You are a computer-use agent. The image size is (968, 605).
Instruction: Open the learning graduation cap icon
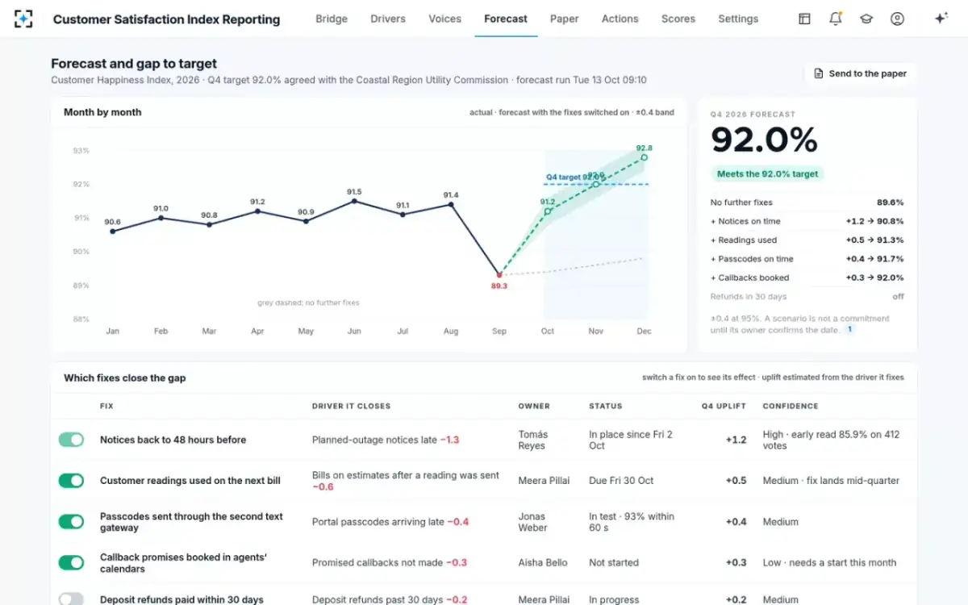point(866,19)
